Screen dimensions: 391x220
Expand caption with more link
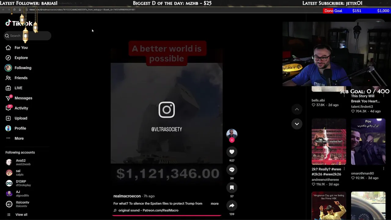[215, 204]
